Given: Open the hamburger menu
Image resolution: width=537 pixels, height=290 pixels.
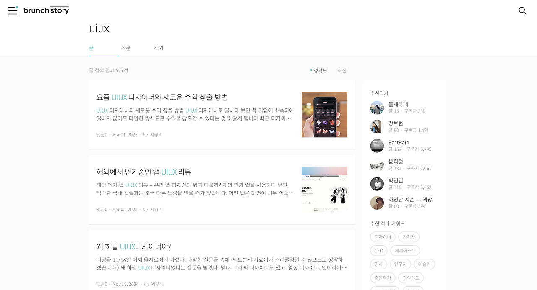Looking at the screenshot, I should 12,10.
